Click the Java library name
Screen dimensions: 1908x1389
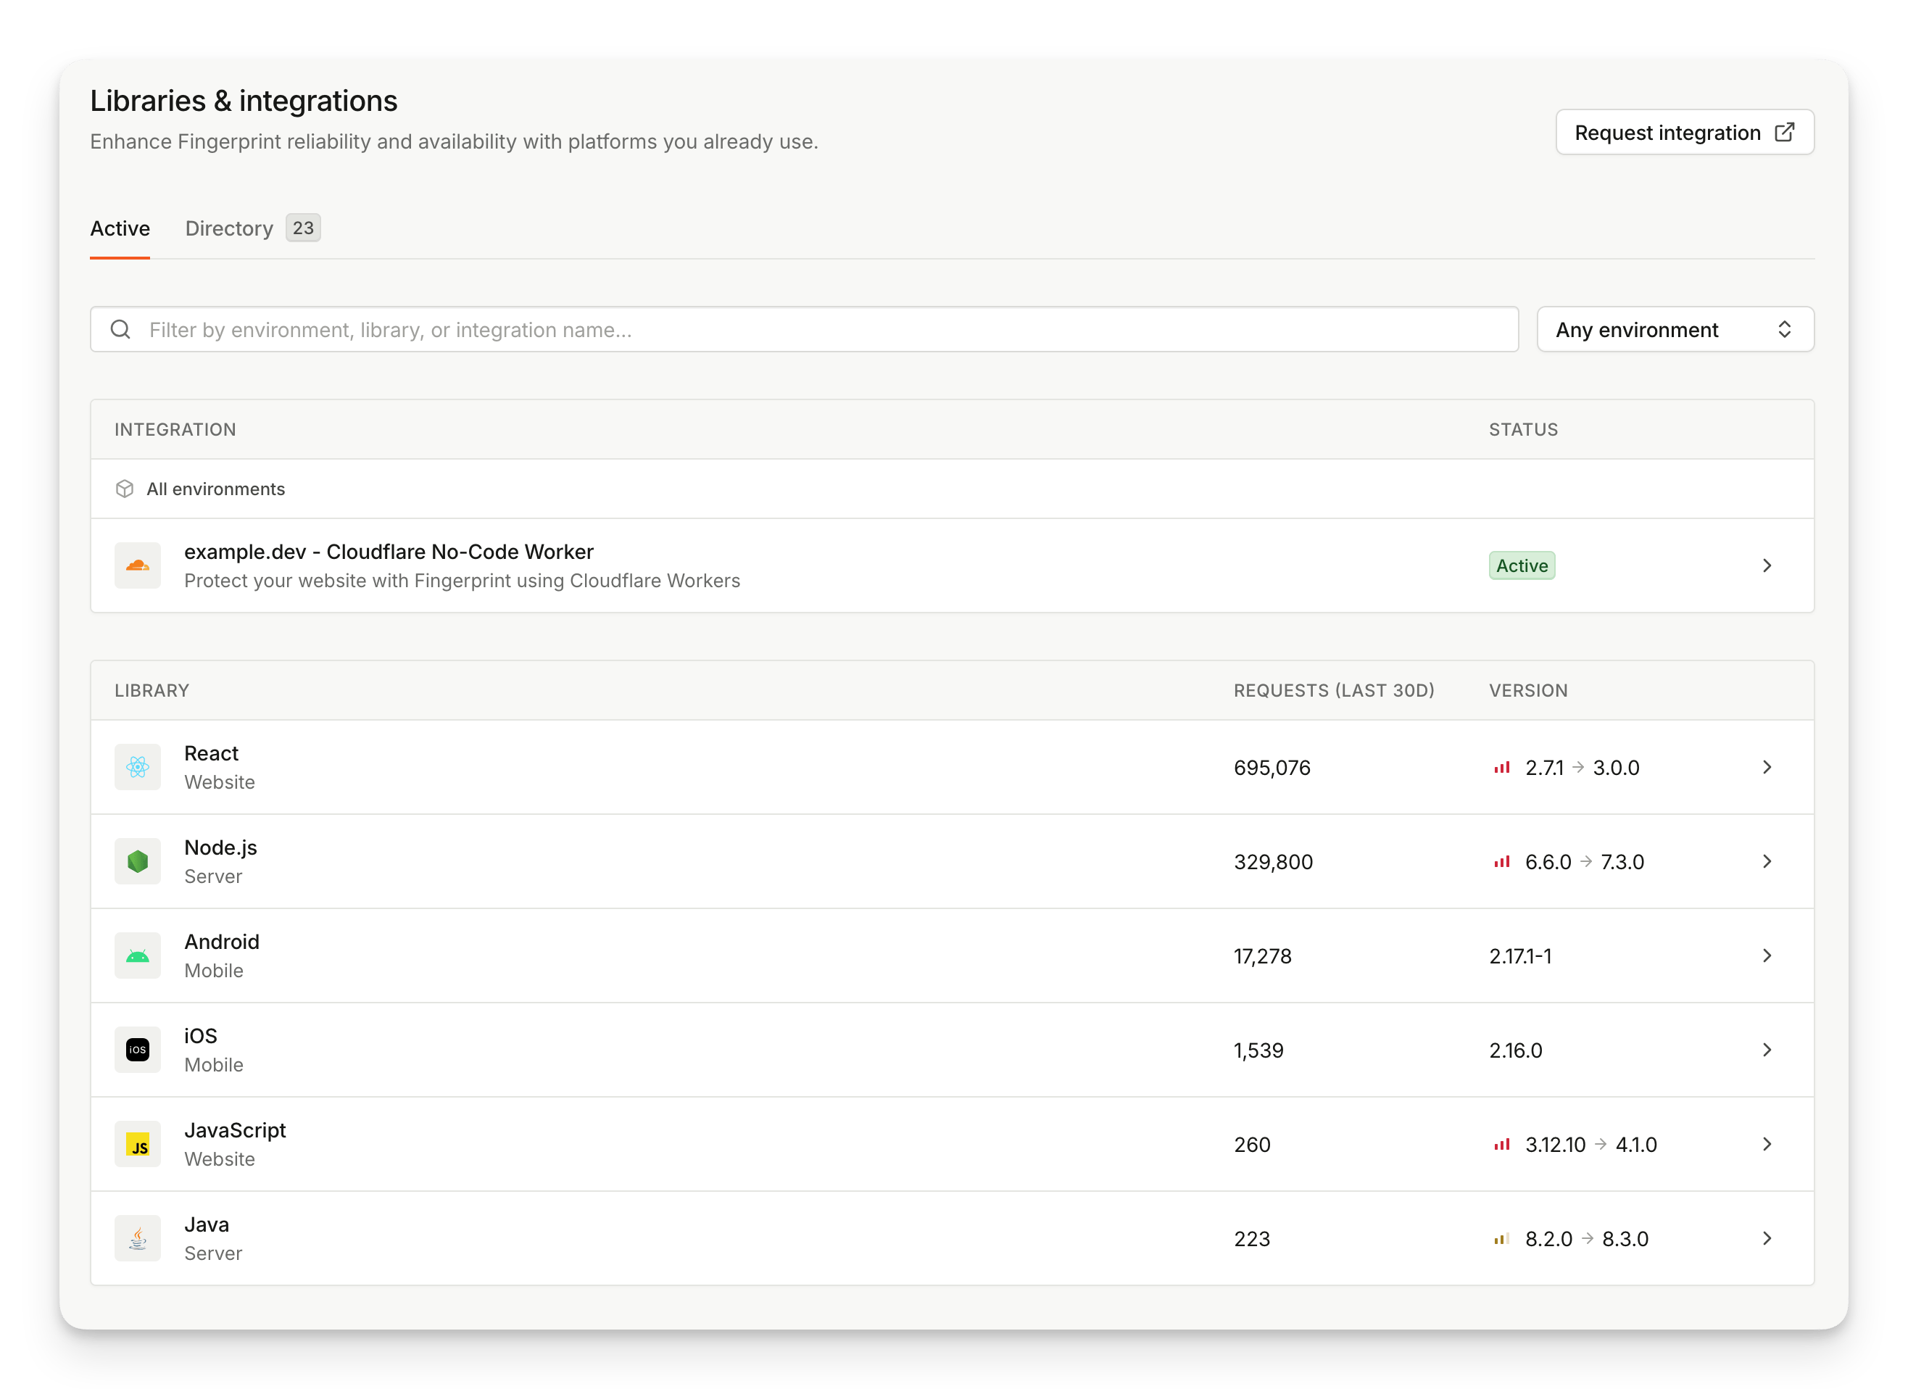[x=206, y=1225]
